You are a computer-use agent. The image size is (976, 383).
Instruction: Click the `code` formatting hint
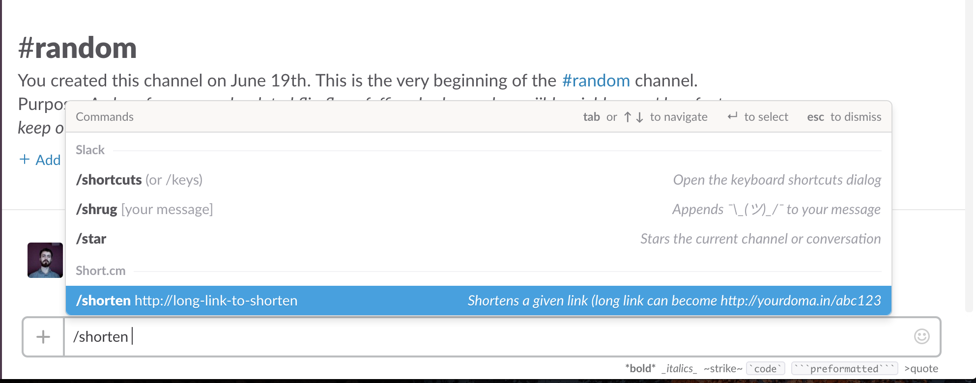[x=765, y=368]
